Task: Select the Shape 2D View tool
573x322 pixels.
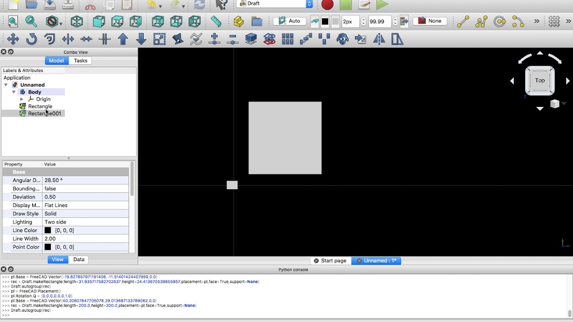Action: (251, 39)
